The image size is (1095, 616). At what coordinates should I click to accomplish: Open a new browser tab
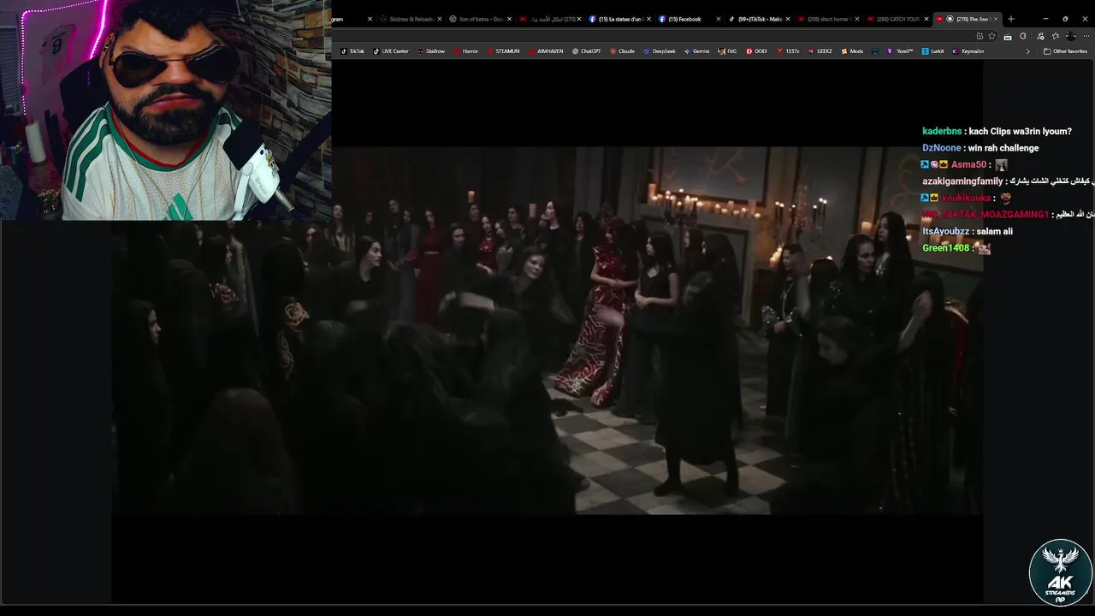(1011, 19)
